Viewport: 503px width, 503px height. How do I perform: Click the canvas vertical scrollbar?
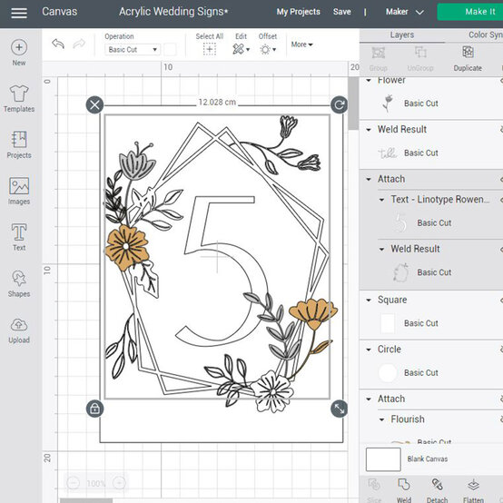pyautogui.click(x=353, y=104)
